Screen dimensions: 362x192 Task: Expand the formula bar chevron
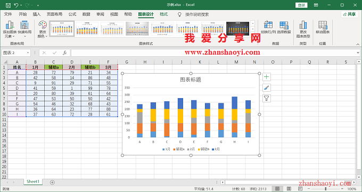pos(358,53)
